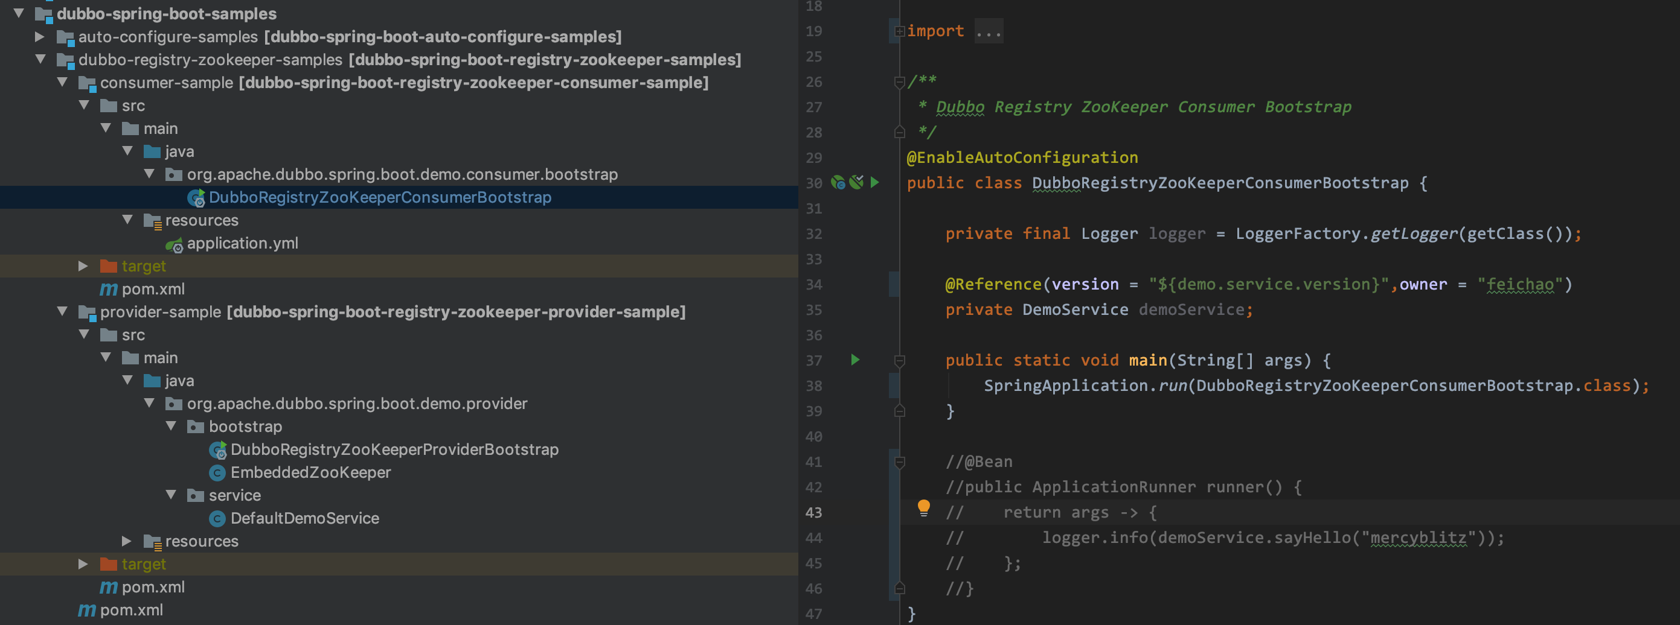Click the "feichao" owner string value

tap(1519, 284)
